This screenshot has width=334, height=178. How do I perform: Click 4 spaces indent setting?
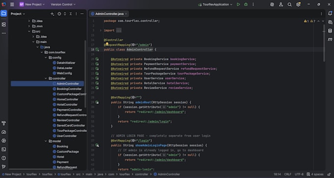(x=315, y=175)
